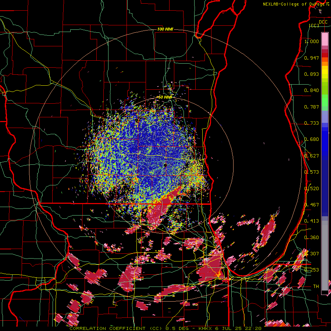
Task: Pick the orange color bar segment
Action: pos(325,64)
